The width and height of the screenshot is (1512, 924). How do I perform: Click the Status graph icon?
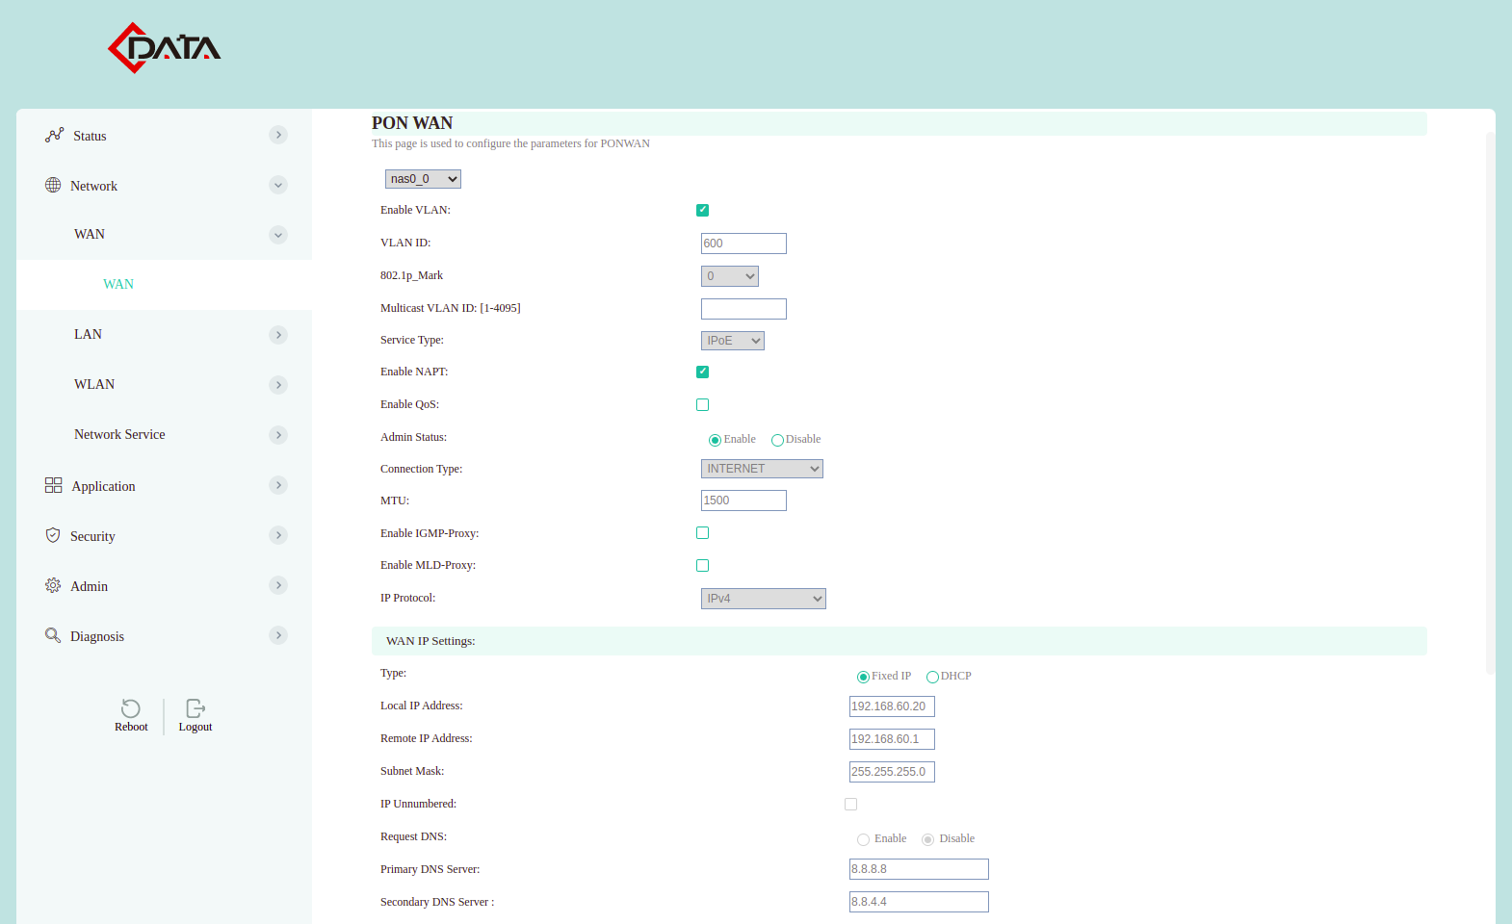[x=54, y=135]
